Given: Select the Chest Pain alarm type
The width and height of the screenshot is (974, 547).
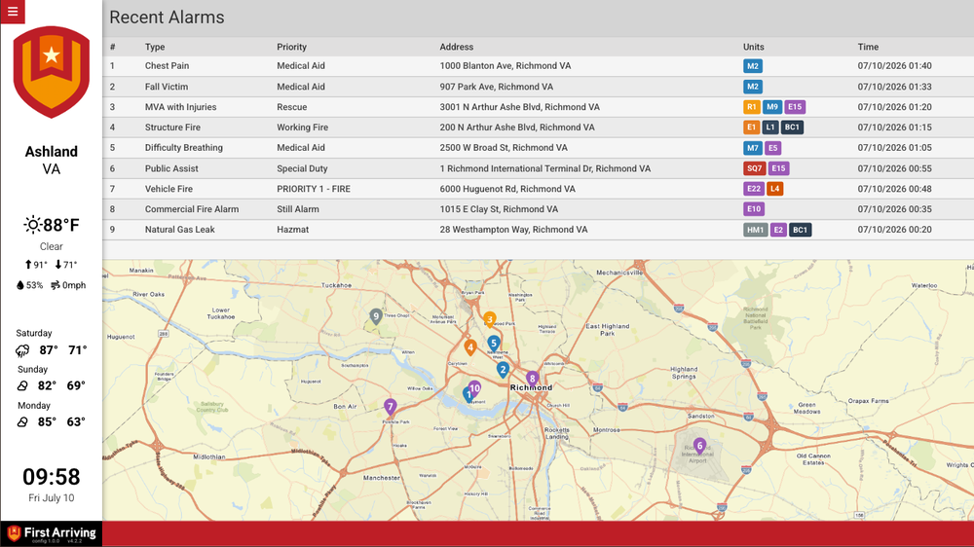Looking at the screenshot, I should click(168, 66).
